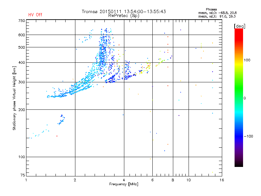Click the Phases header text
This screenshot has height=196, width=261.
pyautogui.click(x=211, y=9)
